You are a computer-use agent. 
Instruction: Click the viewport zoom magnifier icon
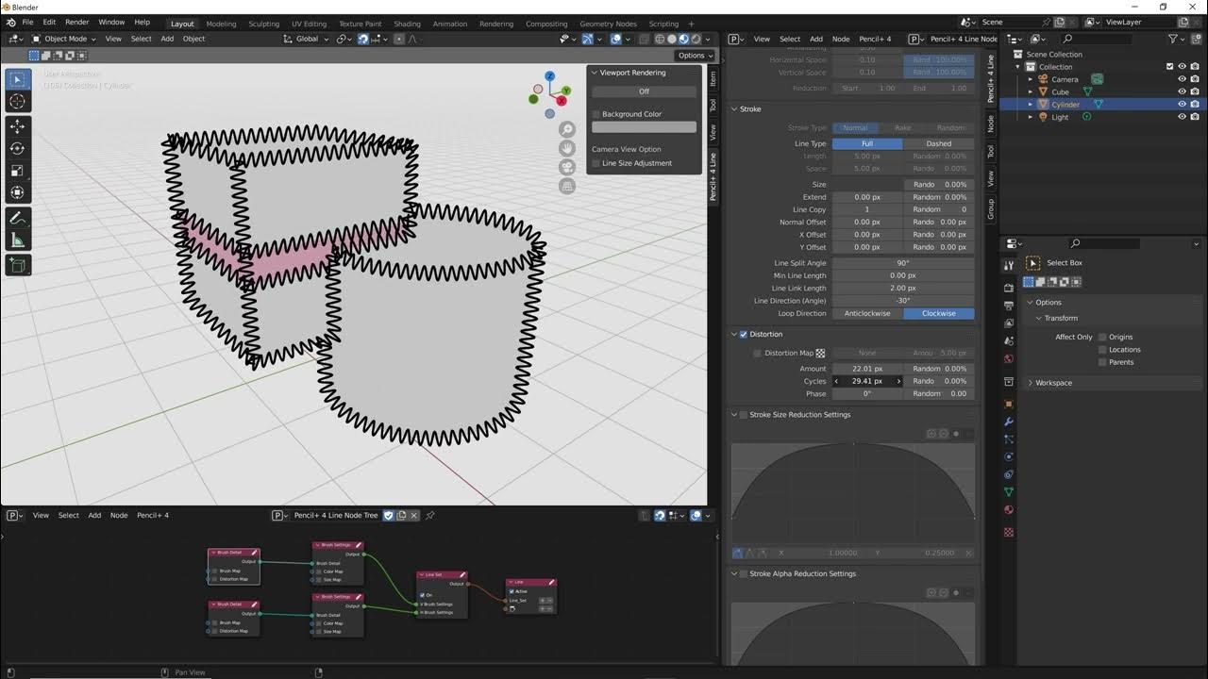567,129
